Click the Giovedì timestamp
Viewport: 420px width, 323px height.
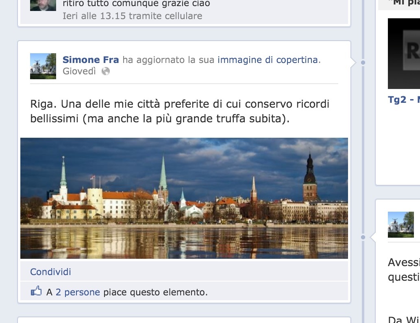point(79,71)
